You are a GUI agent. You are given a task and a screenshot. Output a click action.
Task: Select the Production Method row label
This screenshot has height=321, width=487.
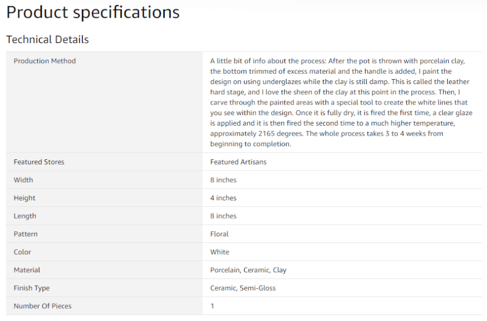45,61
